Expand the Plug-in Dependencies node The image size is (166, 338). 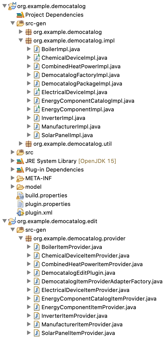point(13,170)
